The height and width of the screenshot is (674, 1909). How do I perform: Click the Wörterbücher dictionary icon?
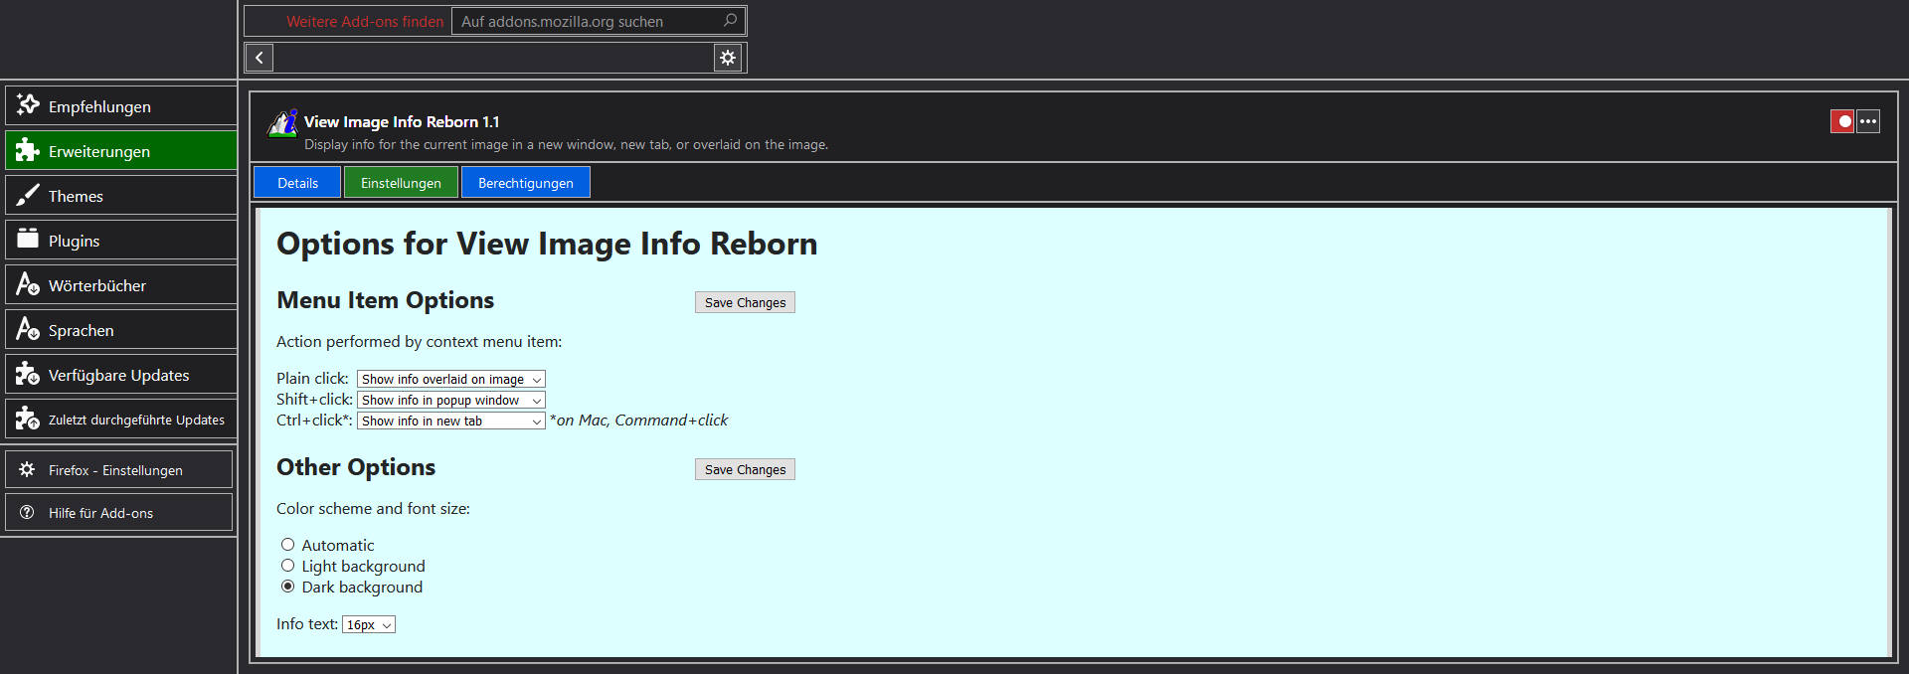[28, 284]
